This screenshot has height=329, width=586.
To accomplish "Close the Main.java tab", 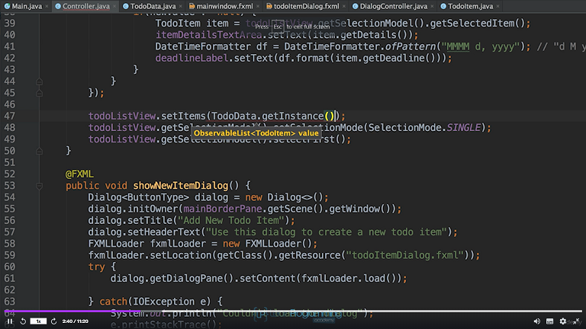I will [x=47, y=6].
